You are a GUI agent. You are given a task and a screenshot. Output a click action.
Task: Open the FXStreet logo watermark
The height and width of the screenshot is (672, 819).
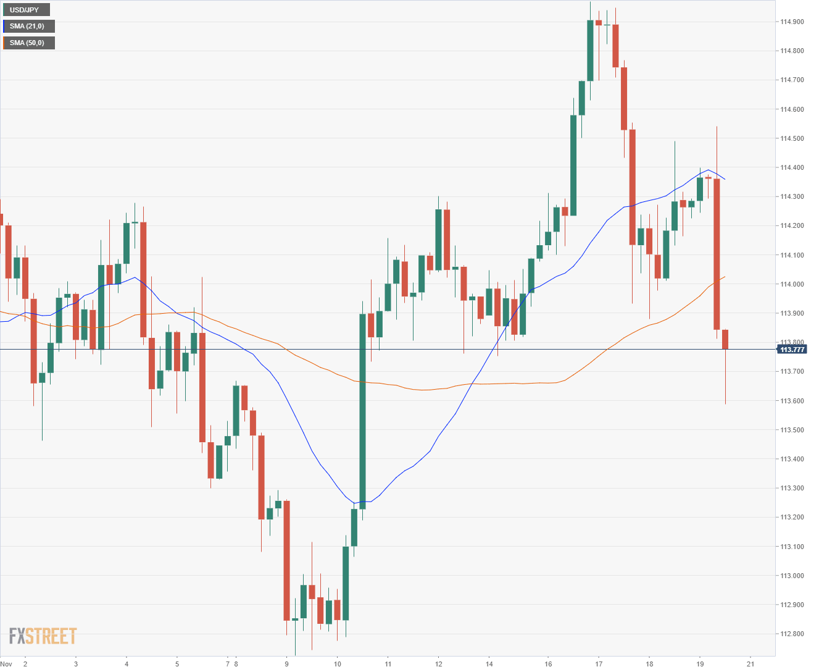43,636
